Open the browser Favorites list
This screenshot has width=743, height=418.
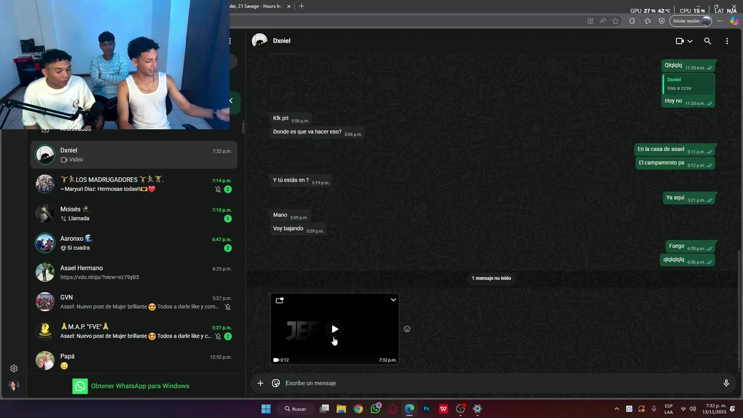647,21
